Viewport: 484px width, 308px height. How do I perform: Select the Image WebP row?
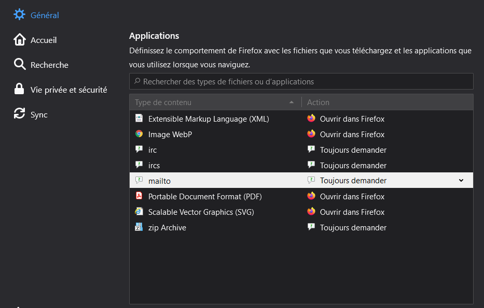pos(301,134)
